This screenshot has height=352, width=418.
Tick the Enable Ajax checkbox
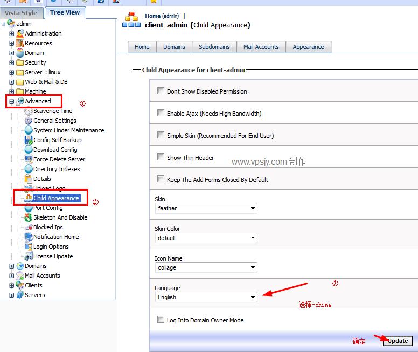[x=161, y=113]
